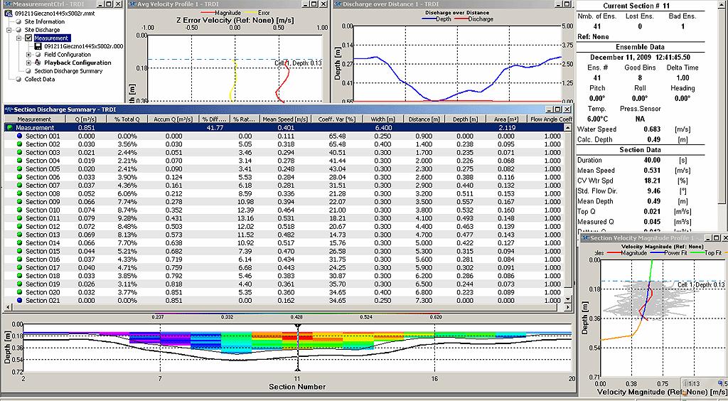Viewport: 728px width, 401px height.
Task: Click the Avg Velocity Profile window title icon
Action: (132, 4)
